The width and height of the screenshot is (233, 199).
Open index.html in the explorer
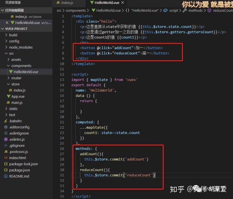tap(26, 158)
